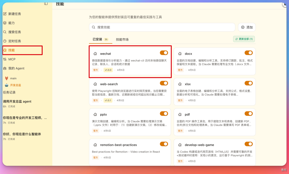This screenshot has width=289, height=174.
Task: Click the 搜索任务 magnifier icon
Action: pos(5,32)
